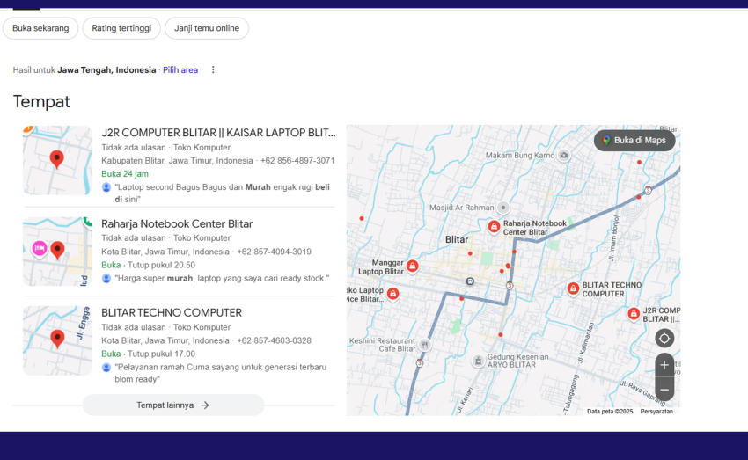This screenshot has width=748, height=460.
Task: Click the Keshini Restaurant fork-knife icon
Action: tap(425, 345)
